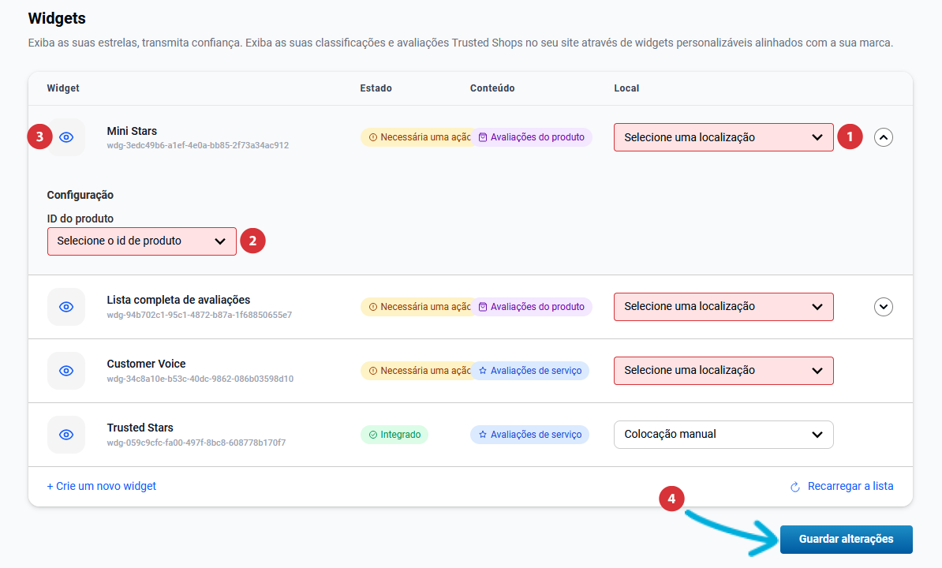Open the Mini Stars location dropdown

click(x=723, y=137)
